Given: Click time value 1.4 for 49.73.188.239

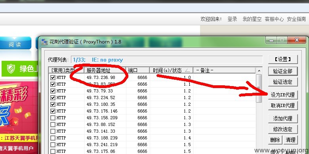Looking at the screenshot, I should point(187,138).
